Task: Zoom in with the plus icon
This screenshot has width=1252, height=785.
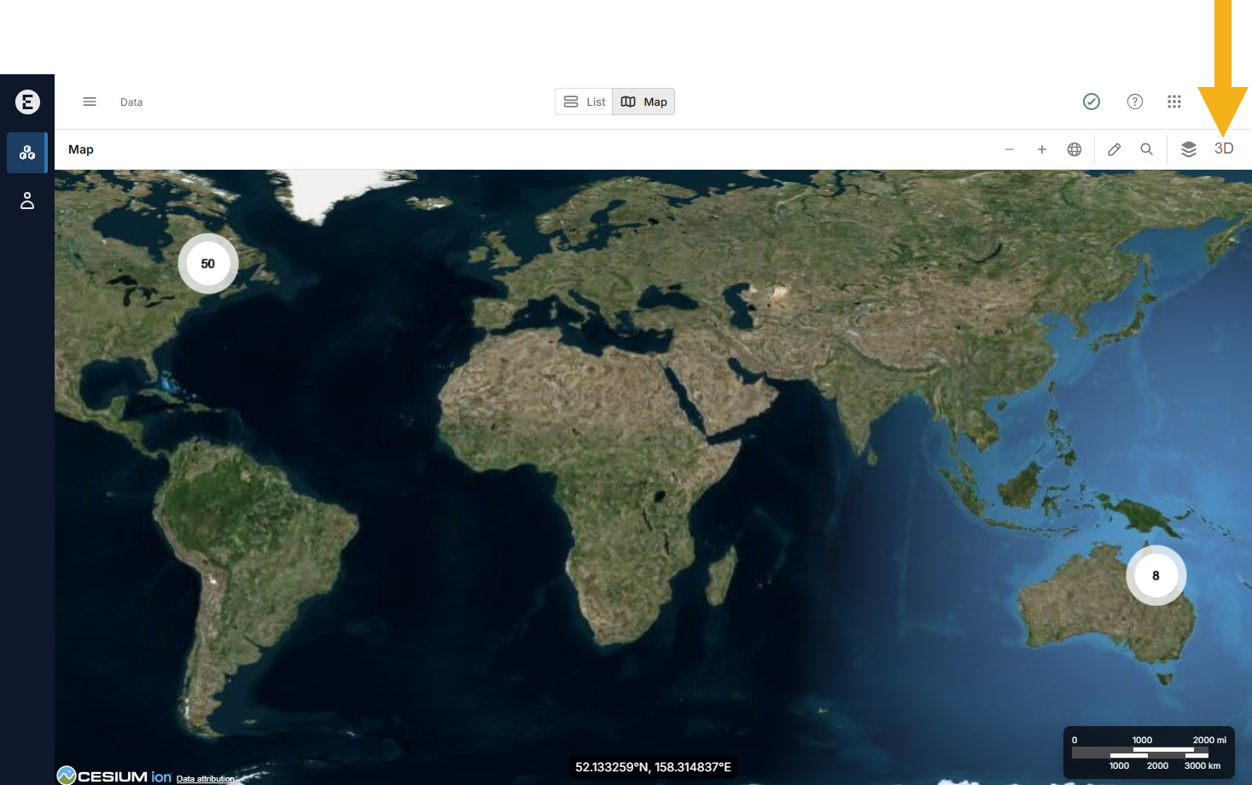Action: point(1042,149)
